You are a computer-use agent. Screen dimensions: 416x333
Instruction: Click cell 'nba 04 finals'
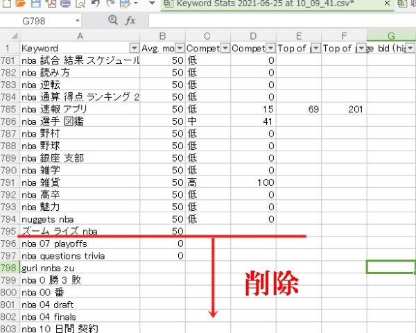[80, 317]
